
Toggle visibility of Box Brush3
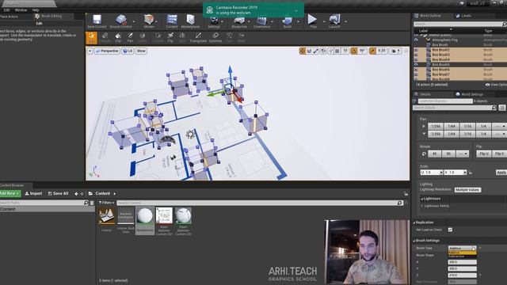[416, 55]
